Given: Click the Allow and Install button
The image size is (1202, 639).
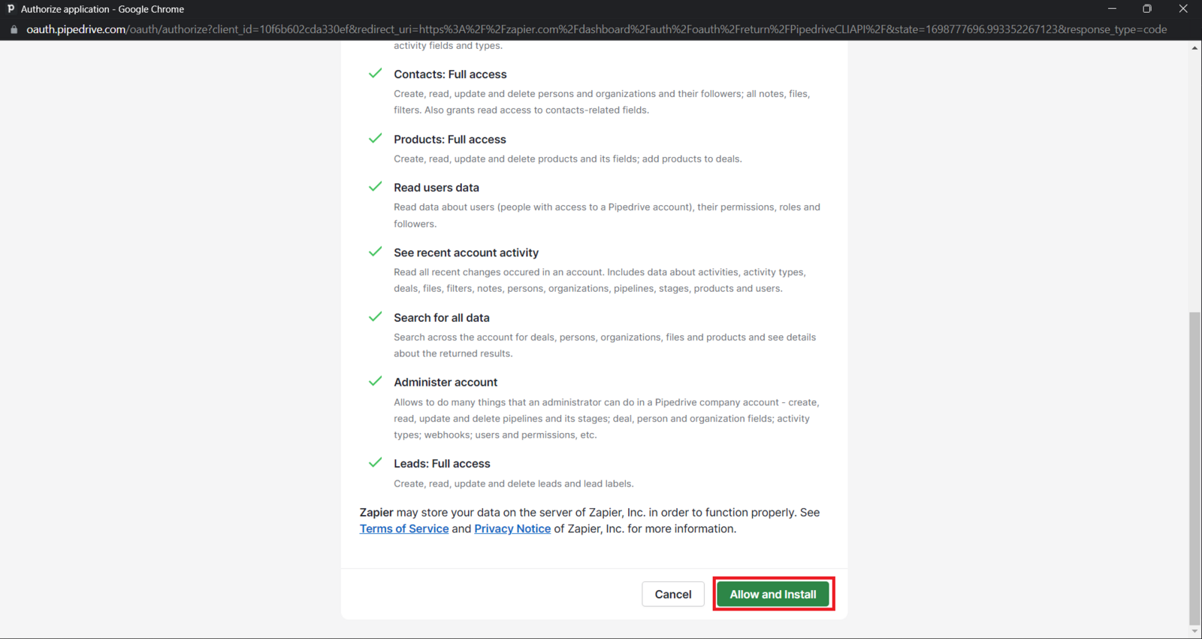Looking at the screenshot, I should click(773, 594).
